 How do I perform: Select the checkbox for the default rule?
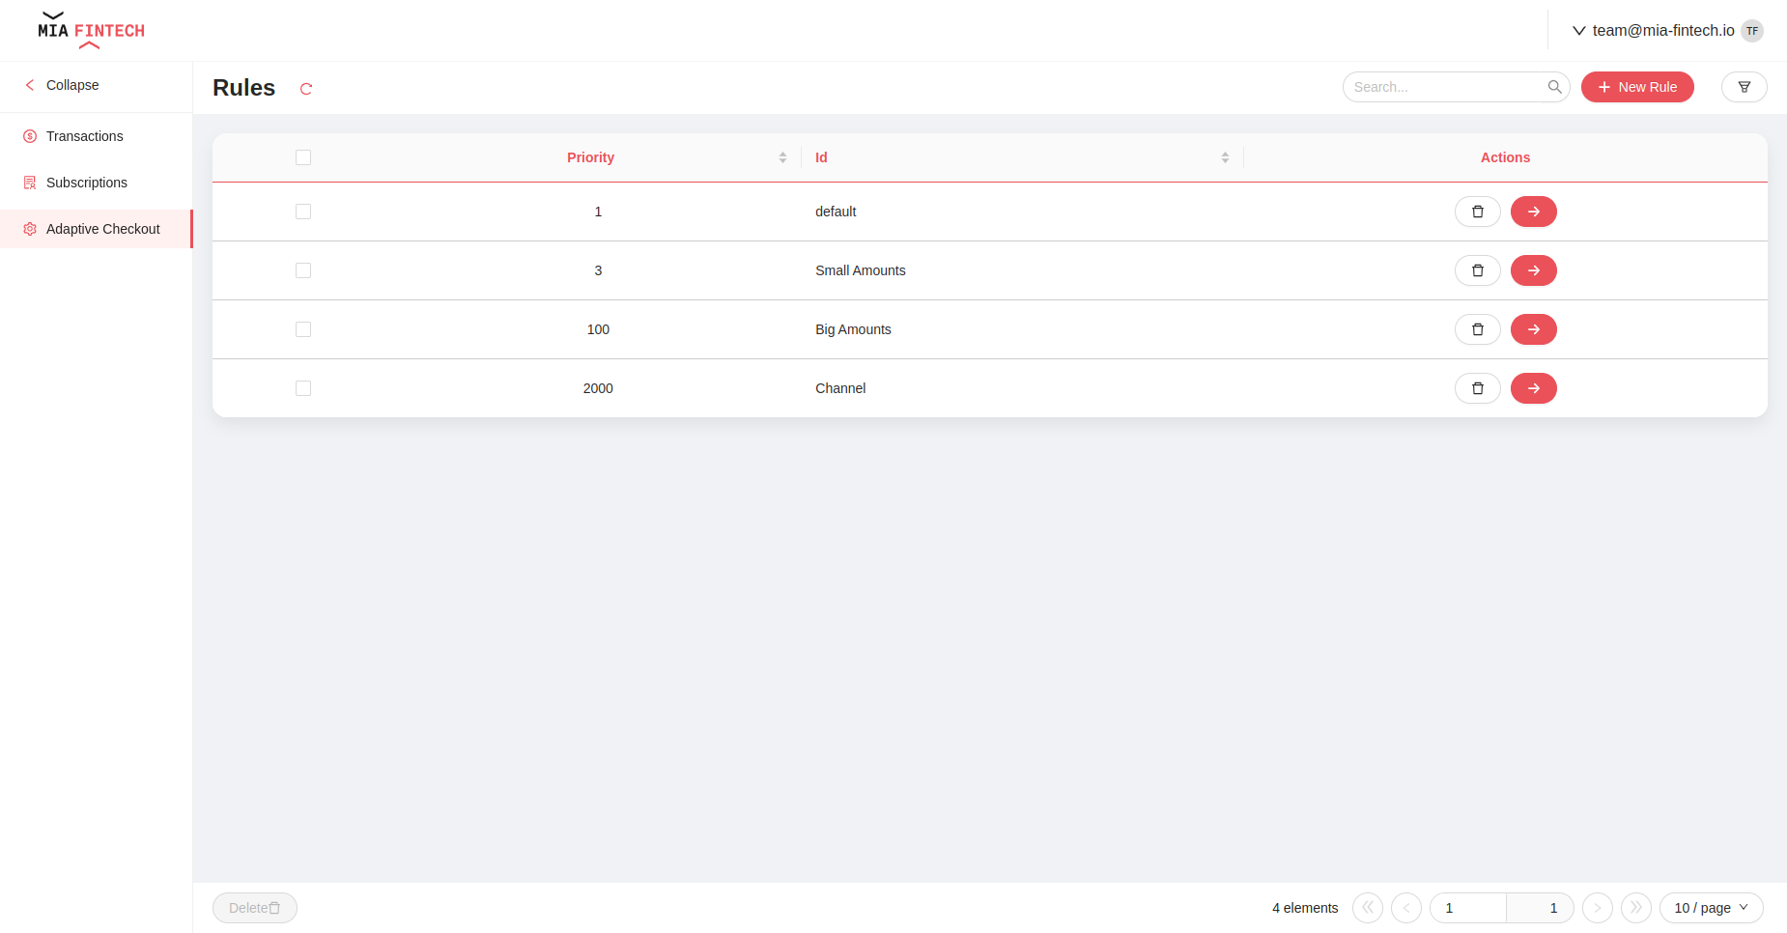point(303,212)
